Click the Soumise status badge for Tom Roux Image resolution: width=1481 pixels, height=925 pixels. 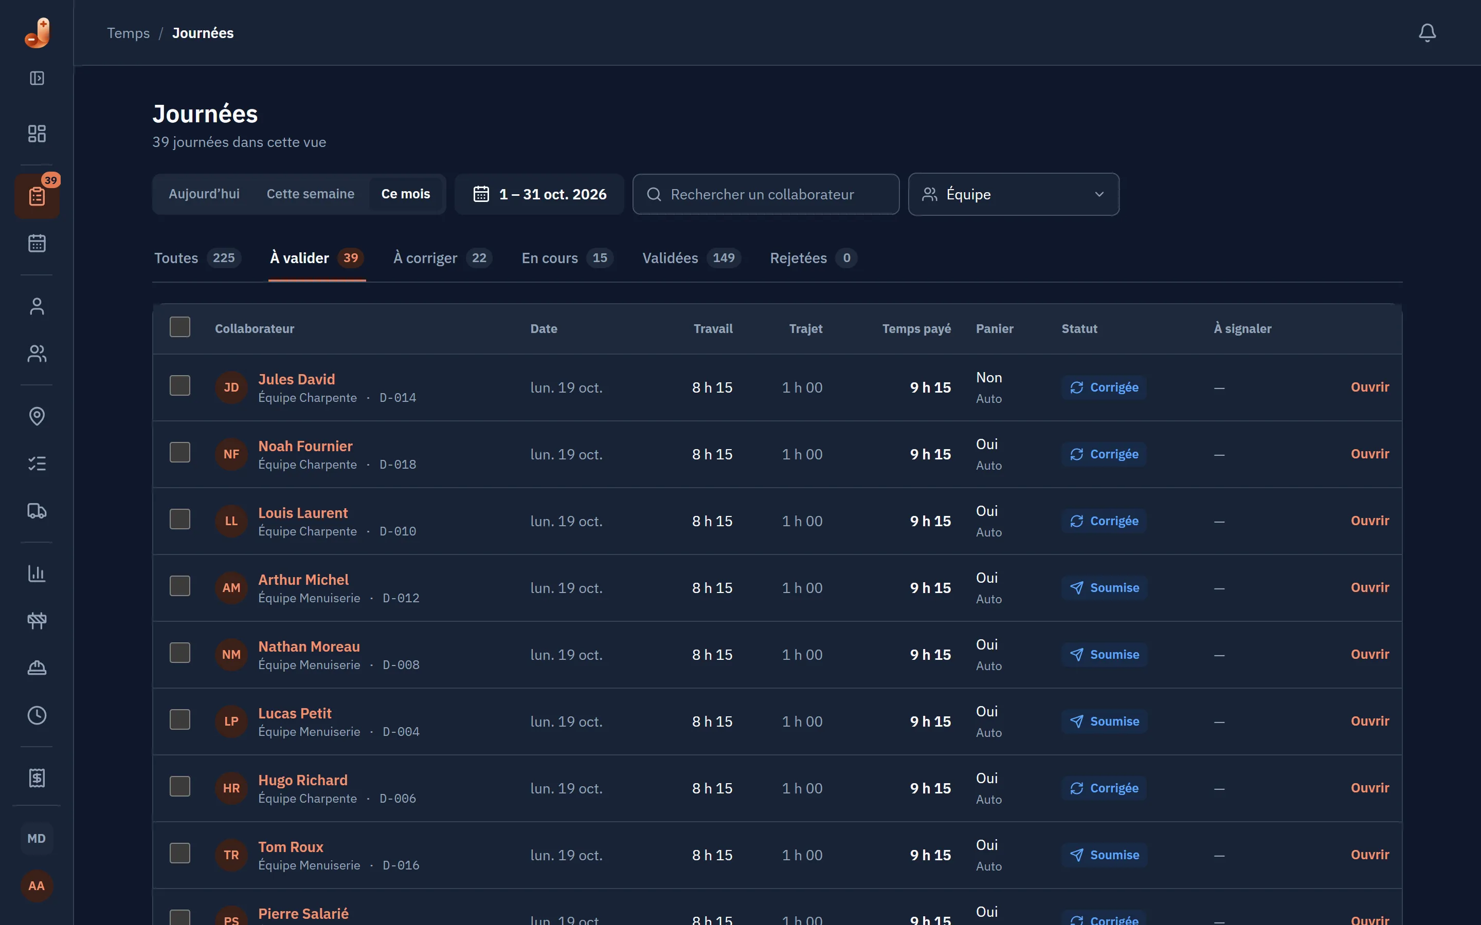(1104, 855)
